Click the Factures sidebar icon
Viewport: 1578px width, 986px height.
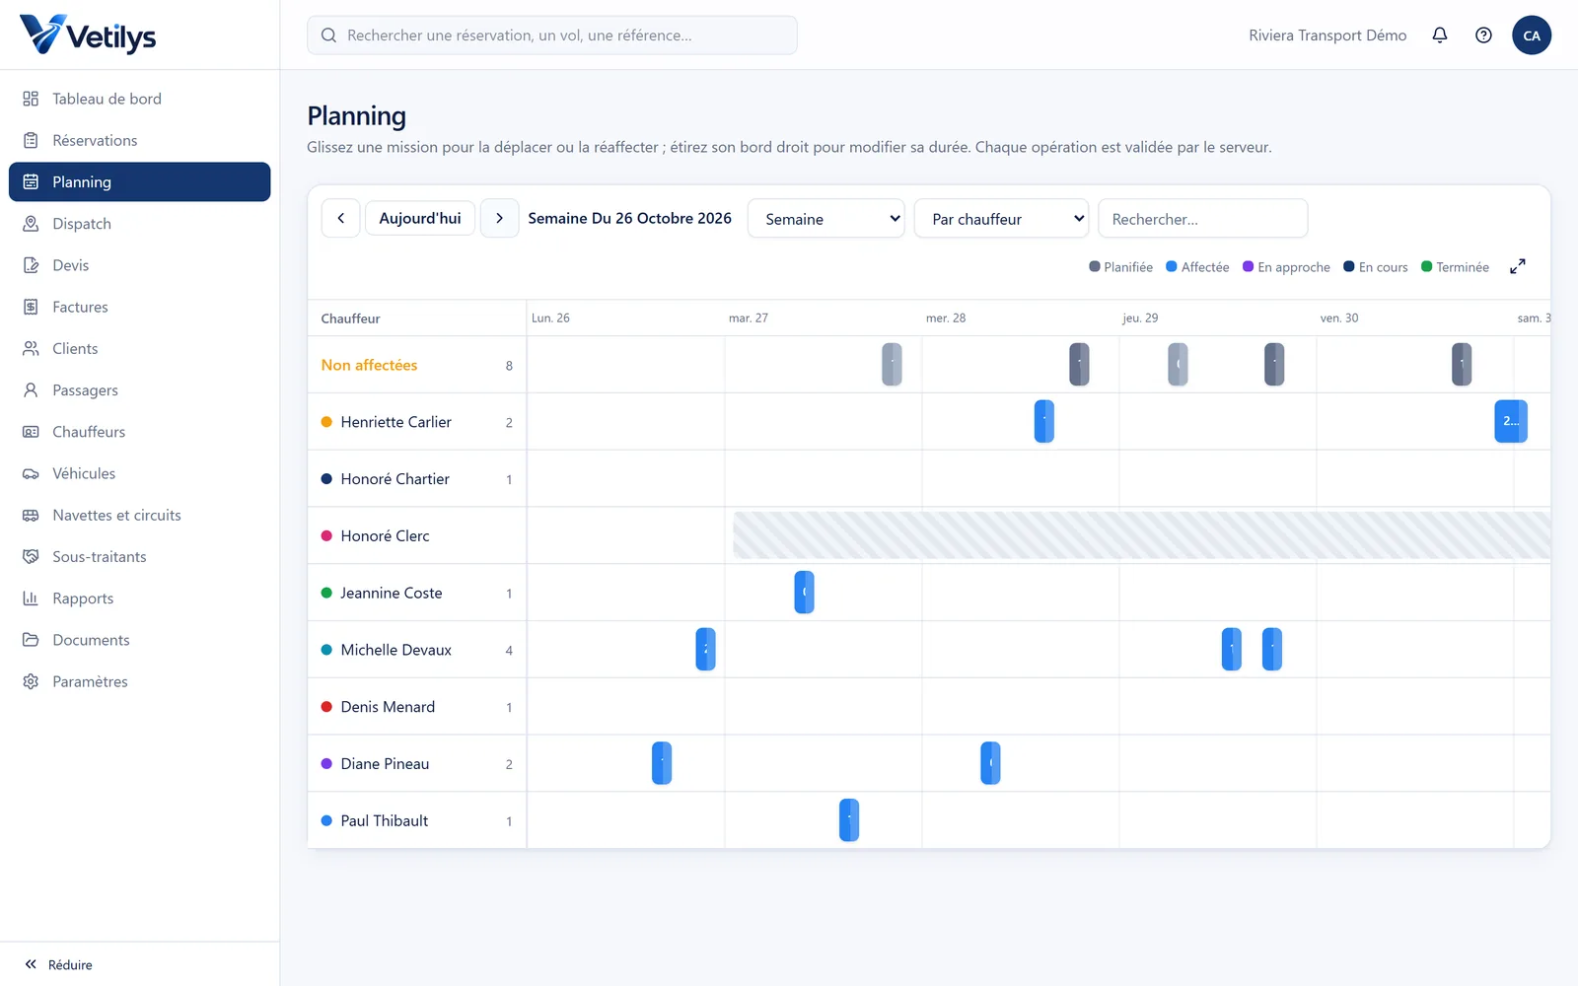(x=31, y=307)
